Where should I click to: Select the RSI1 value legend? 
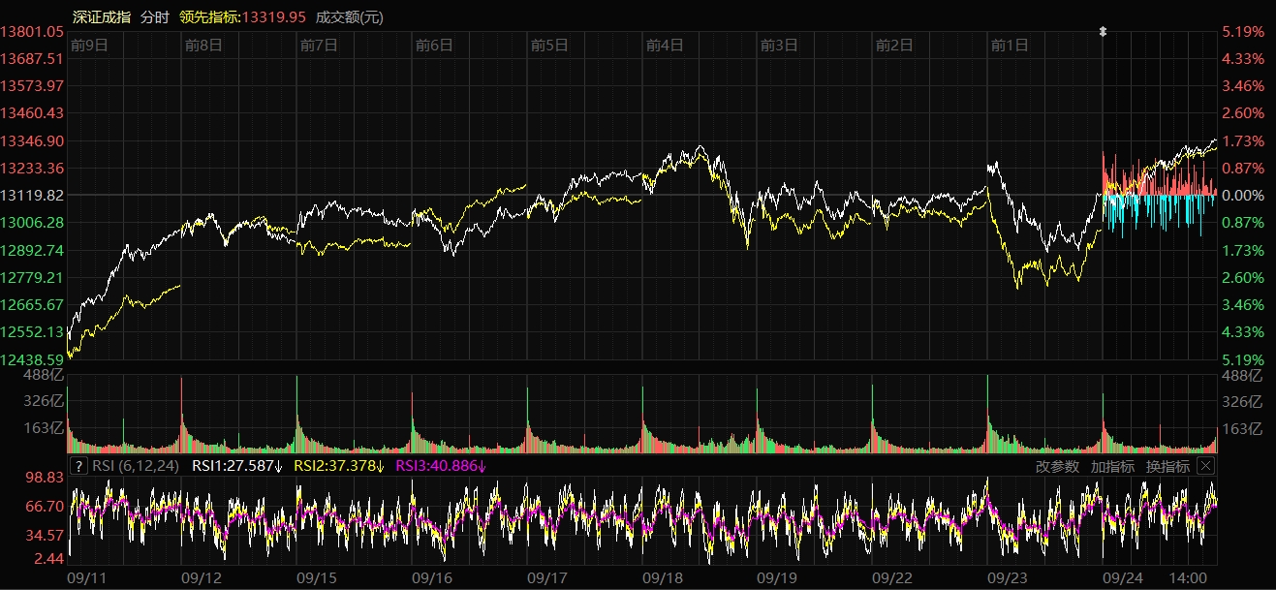coord(237,466)
